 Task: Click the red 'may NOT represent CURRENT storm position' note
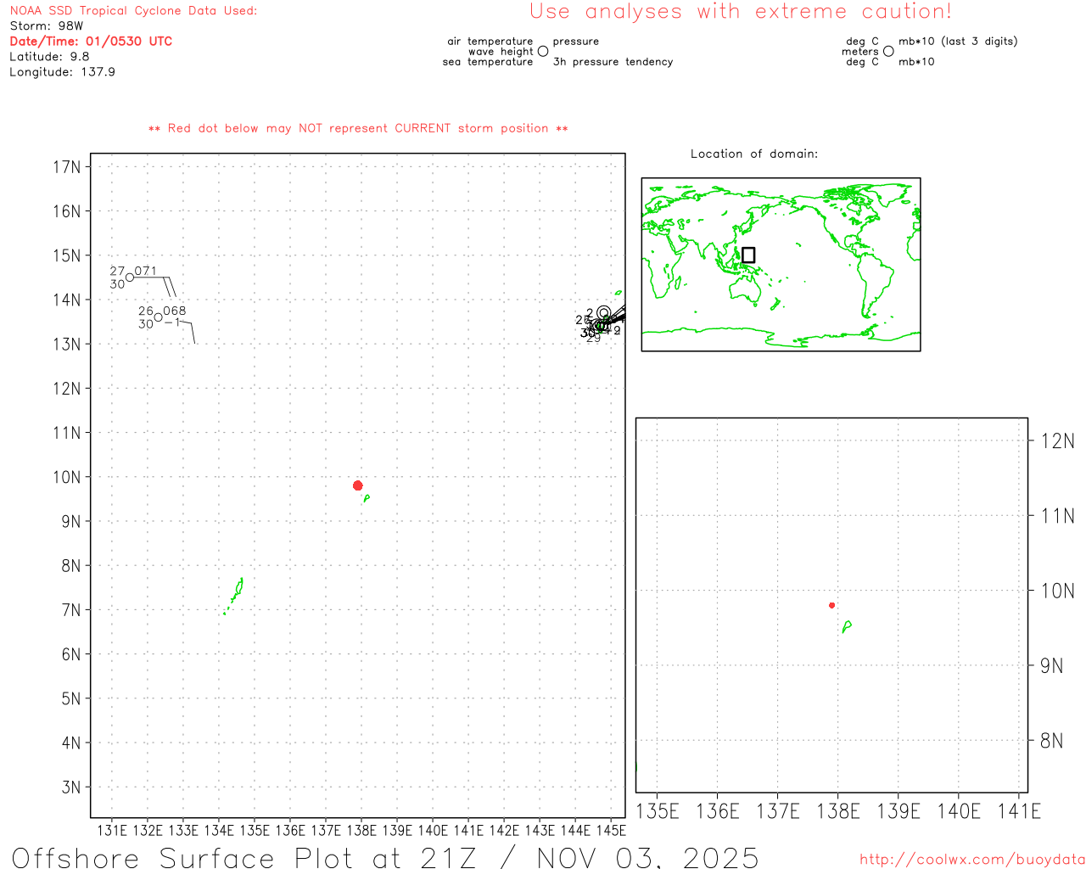[x=358, y=128]
